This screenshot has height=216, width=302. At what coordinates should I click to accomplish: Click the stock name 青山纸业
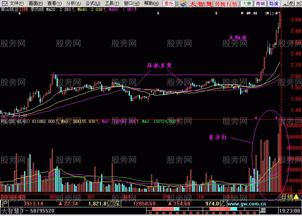10,9
